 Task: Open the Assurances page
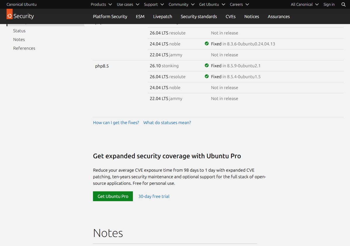[279, 16]
